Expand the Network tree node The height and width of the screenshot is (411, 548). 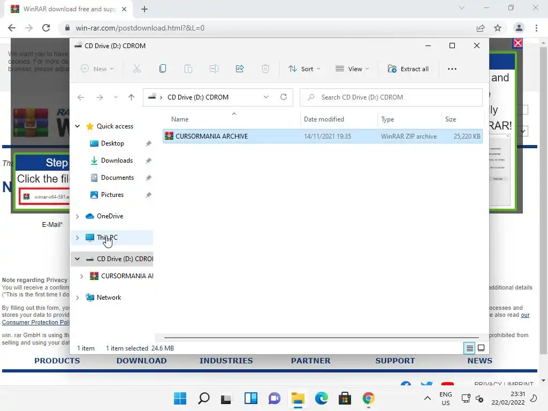(78, 298)
